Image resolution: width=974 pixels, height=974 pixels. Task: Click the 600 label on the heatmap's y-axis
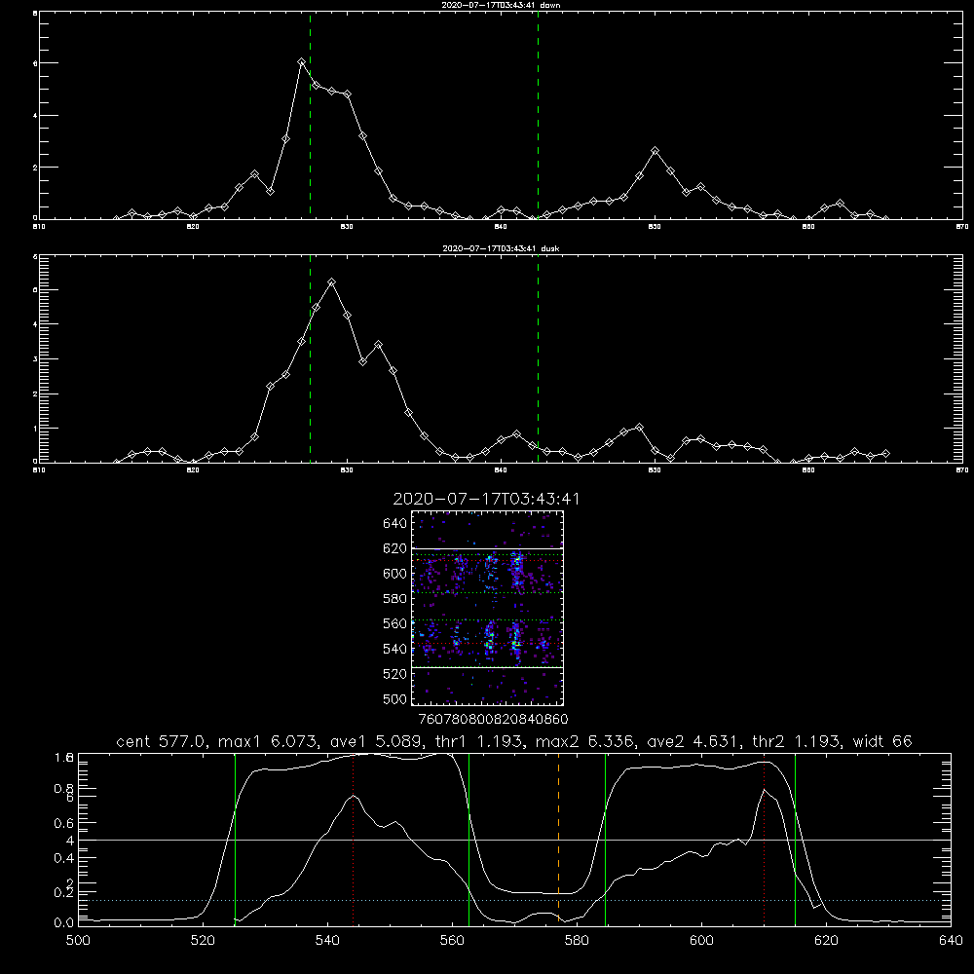click(x=395, y=574)
